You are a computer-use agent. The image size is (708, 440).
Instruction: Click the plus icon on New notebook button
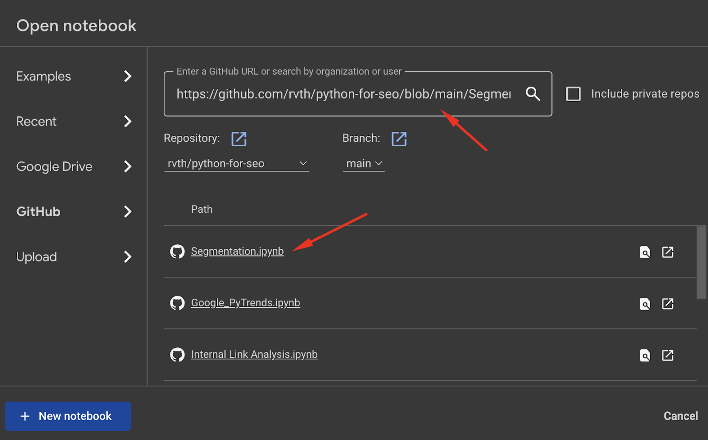pos(25,416)
